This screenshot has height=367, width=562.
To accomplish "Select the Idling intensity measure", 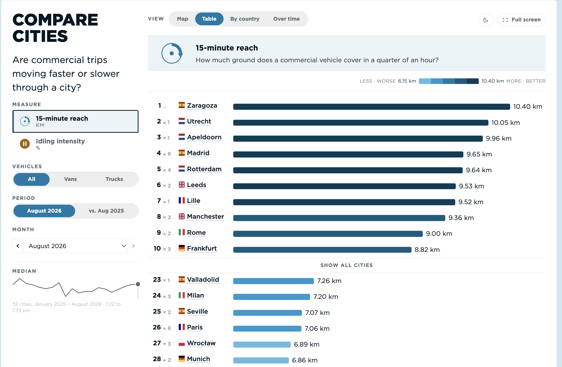I will click(75, 144).
